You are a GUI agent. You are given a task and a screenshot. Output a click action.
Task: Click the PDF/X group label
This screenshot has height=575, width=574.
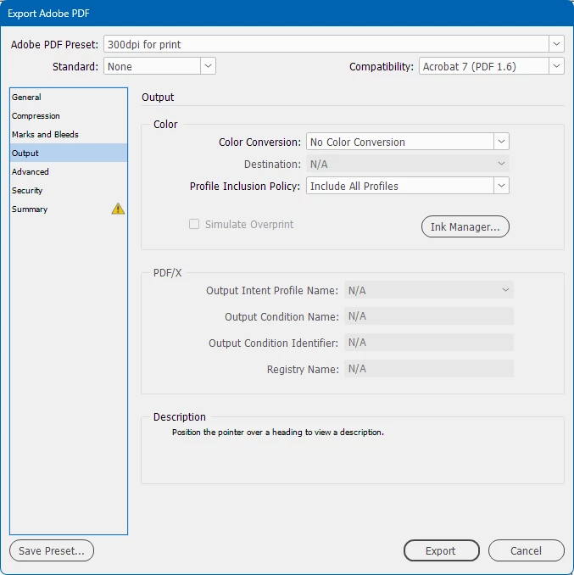coord(168,273)
